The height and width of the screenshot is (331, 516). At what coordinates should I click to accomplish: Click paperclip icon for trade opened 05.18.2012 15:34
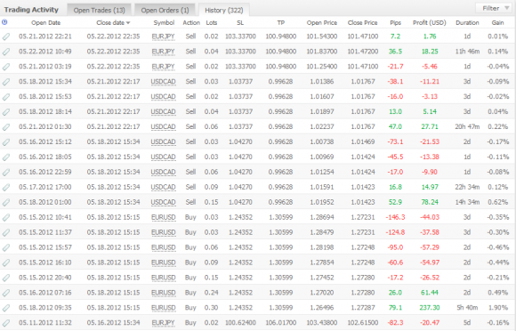pos(6,82)
